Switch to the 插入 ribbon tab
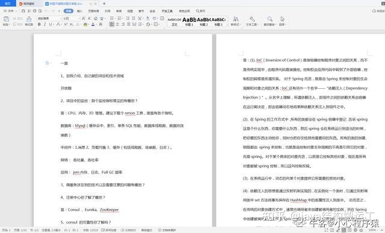 pyautogui.click(x=79, y=11)
